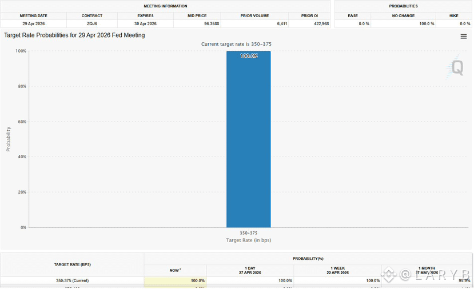Click the 'CONTRACT' column header
The image size is (474, 289).
(92, 15)
